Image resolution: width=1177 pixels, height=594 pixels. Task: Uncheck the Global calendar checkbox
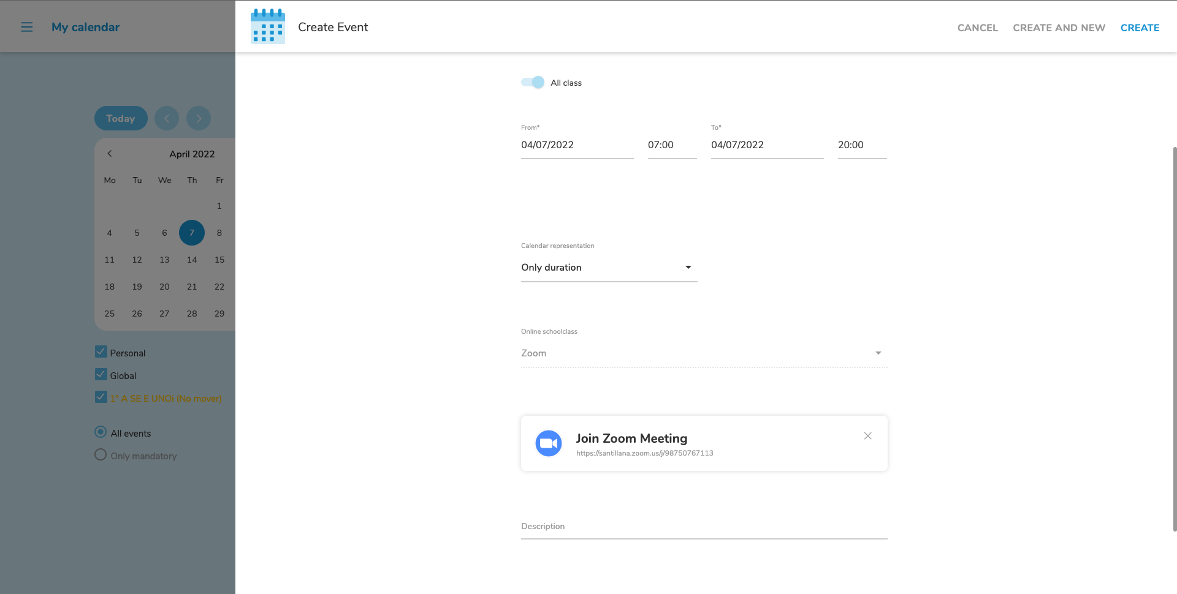click(101, 375)
